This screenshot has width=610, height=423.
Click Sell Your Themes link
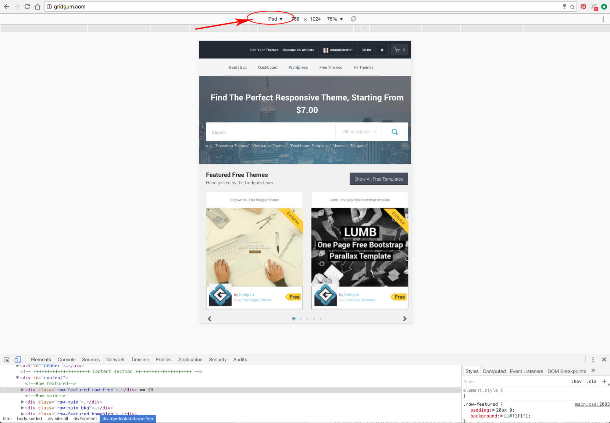(264, 50)
